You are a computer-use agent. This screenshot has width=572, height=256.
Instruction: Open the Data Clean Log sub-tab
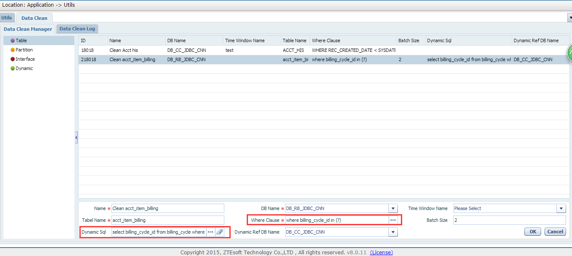click(x=77, y=29)
